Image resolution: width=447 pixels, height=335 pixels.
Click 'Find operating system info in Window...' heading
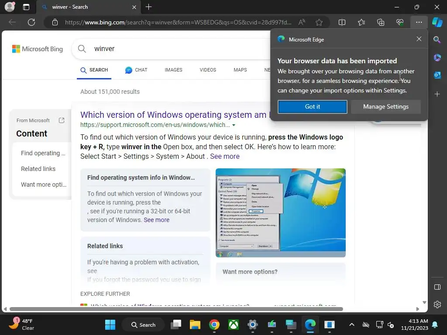click(141, 178)
